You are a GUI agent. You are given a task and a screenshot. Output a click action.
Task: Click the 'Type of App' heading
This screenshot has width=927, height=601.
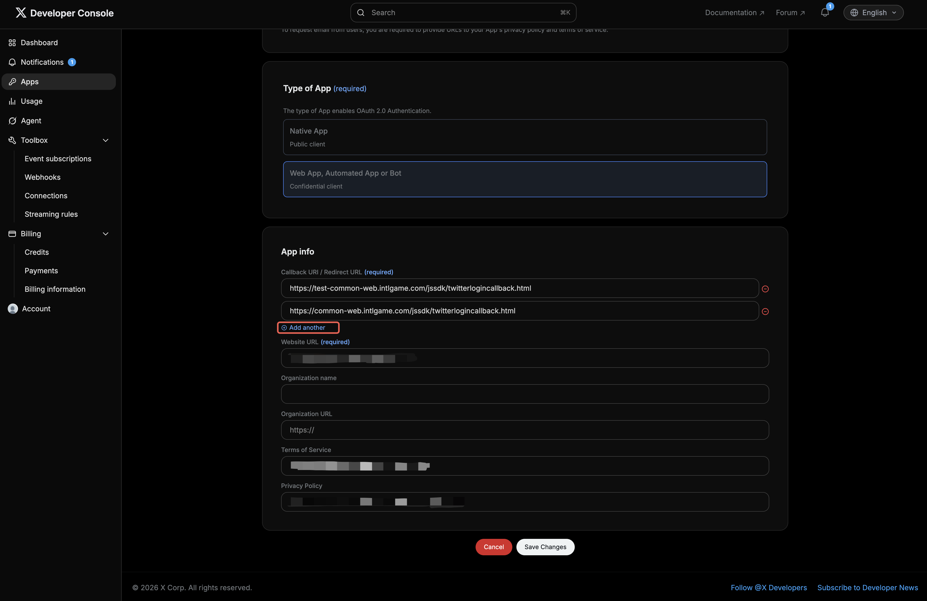tap(307, 88)
